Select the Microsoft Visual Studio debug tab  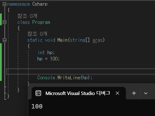(x=78, y=93)
